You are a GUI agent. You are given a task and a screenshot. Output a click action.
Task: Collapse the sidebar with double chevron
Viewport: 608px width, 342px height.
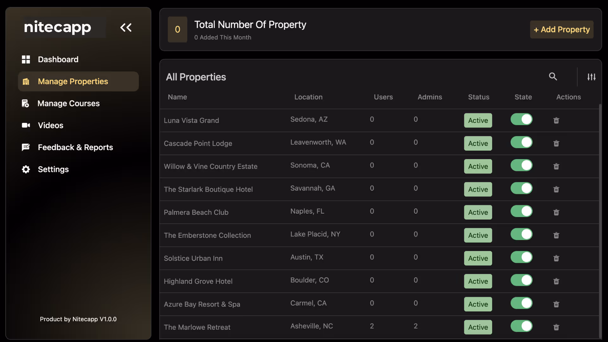[x=126, y=28]
